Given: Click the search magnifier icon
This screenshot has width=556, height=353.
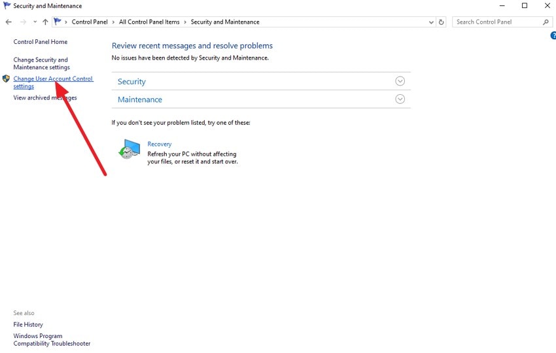Looking at the screenshot, I should [x=546, y=22].
